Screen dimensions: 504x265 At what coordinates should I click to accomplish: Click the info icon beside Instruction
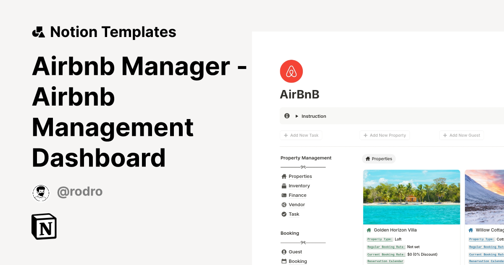pos(287,116)
